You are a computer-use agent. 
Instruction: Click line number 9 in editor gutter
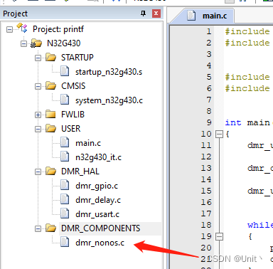click(x=209, y=122)
